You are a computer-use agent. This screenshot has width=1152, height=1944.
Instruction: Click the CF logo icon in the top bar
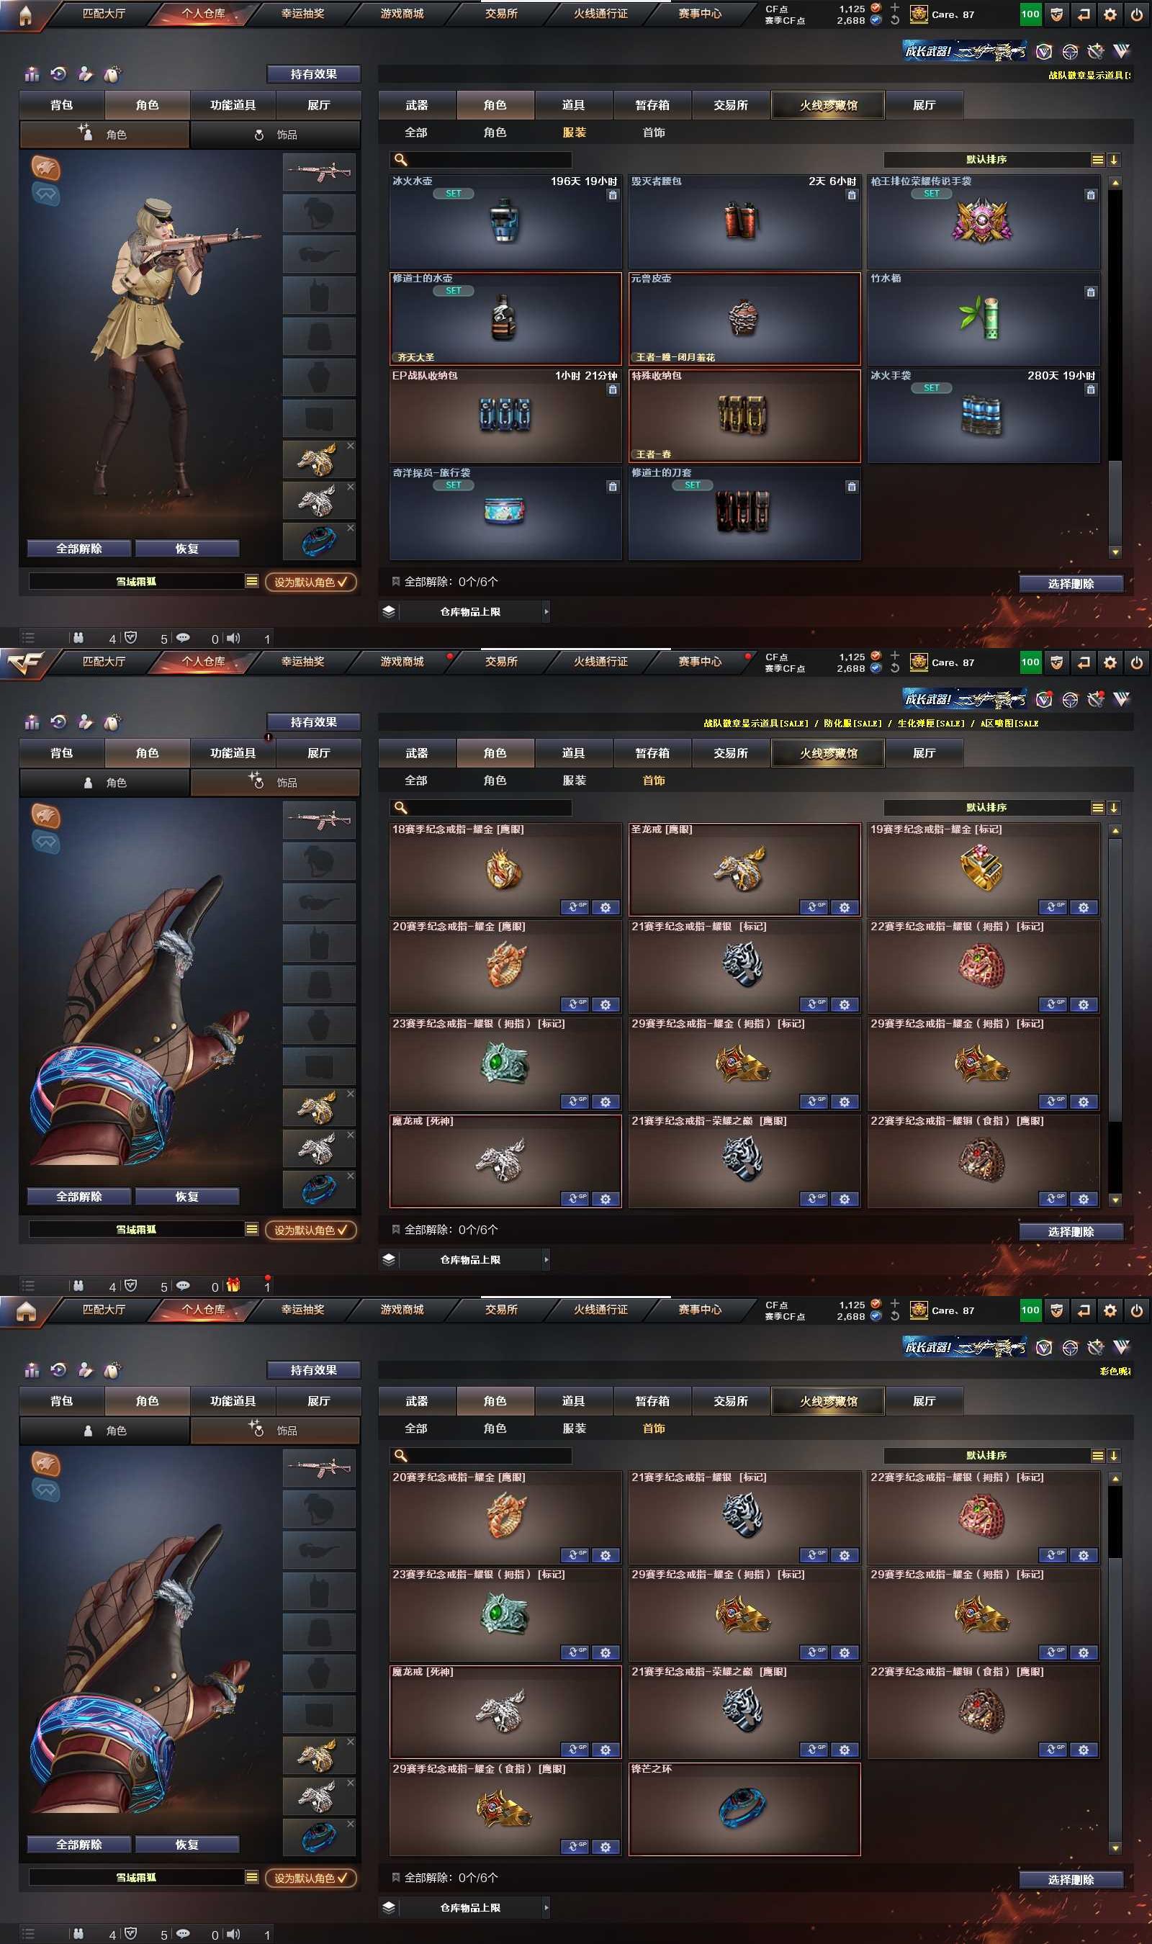(25, 662)
